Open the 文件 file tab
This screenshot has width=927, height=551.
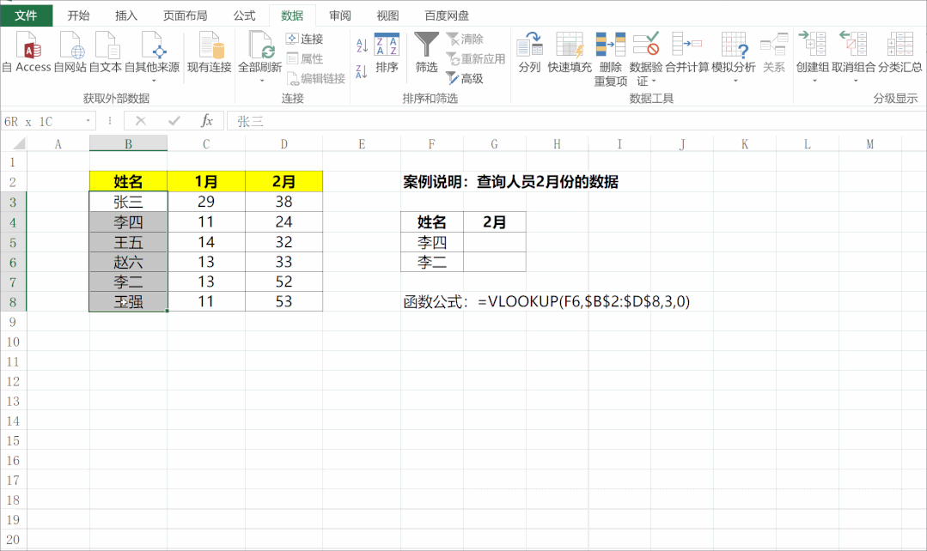26,15
